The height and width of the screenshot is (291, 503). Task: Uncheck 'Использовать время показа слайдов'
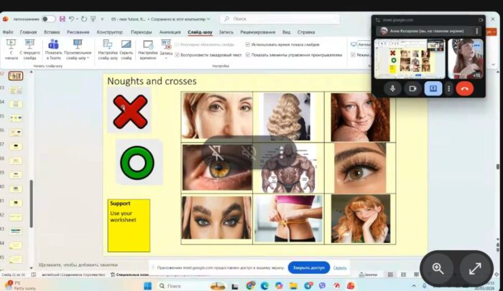coord(249,44)
